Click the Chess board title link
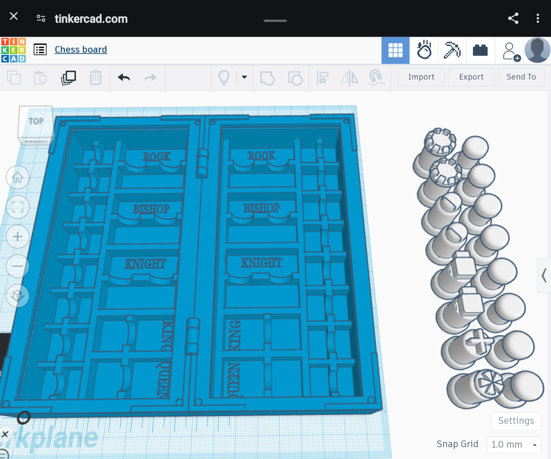This screenshot has width=551, height=459. pyautogui.click(x=81, y=49)
